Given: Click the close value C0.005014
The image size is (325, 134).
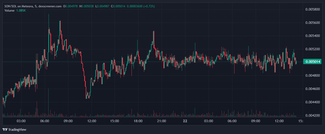Looking at the screenshot, I should (x=119, y=6).
